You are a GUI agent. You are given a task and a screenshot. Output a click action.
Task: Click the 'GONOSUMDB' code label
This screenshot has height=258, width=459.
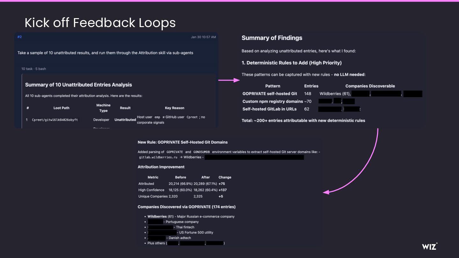(201, 152)
